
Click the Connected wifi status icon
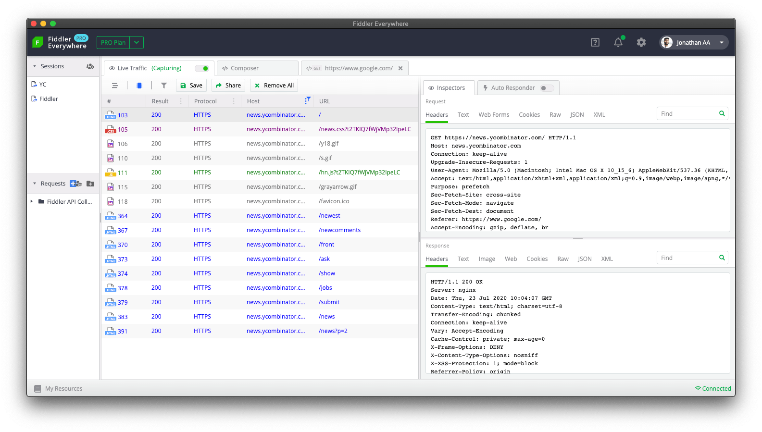(698, 388)
